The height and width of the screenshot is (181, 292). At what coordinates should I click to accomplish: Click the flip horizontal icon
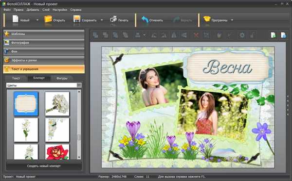coord(174,35)
